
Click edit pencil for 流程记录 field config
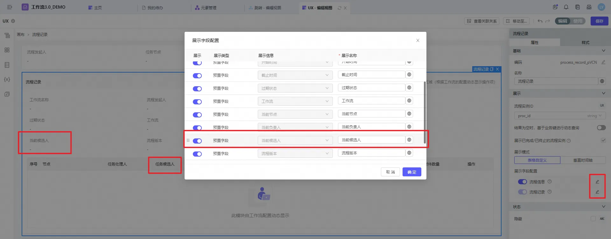click(x=597, y=192)
